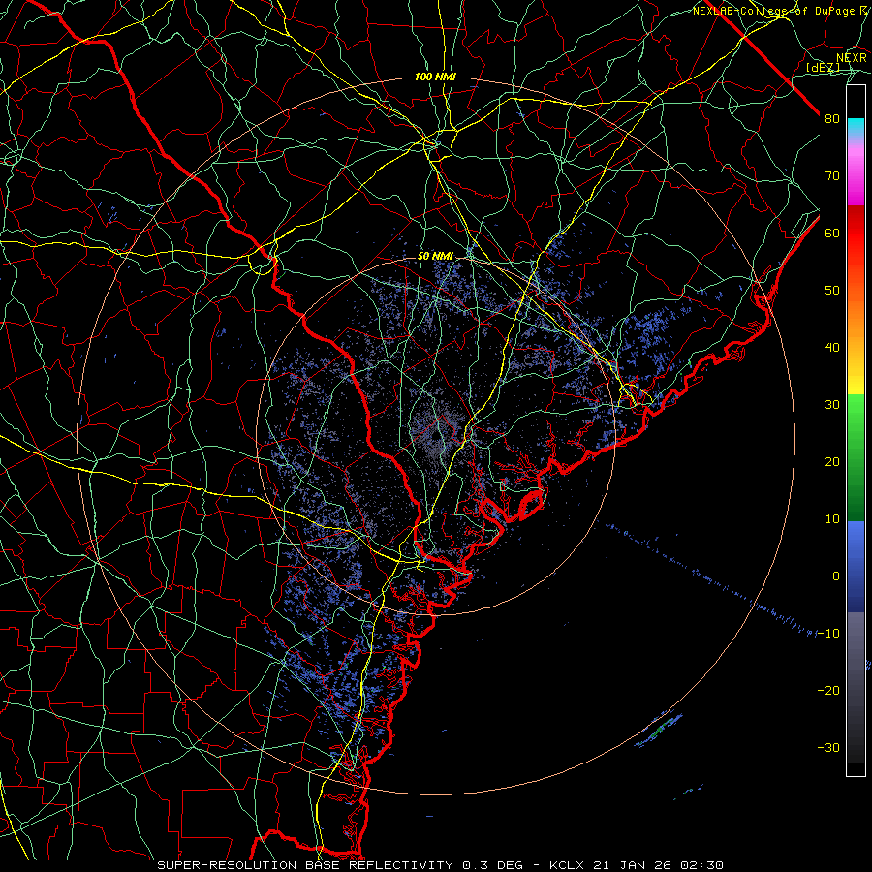
Task: Click the 21 JAN 26 02:30 timestamp
Action: 658,865
